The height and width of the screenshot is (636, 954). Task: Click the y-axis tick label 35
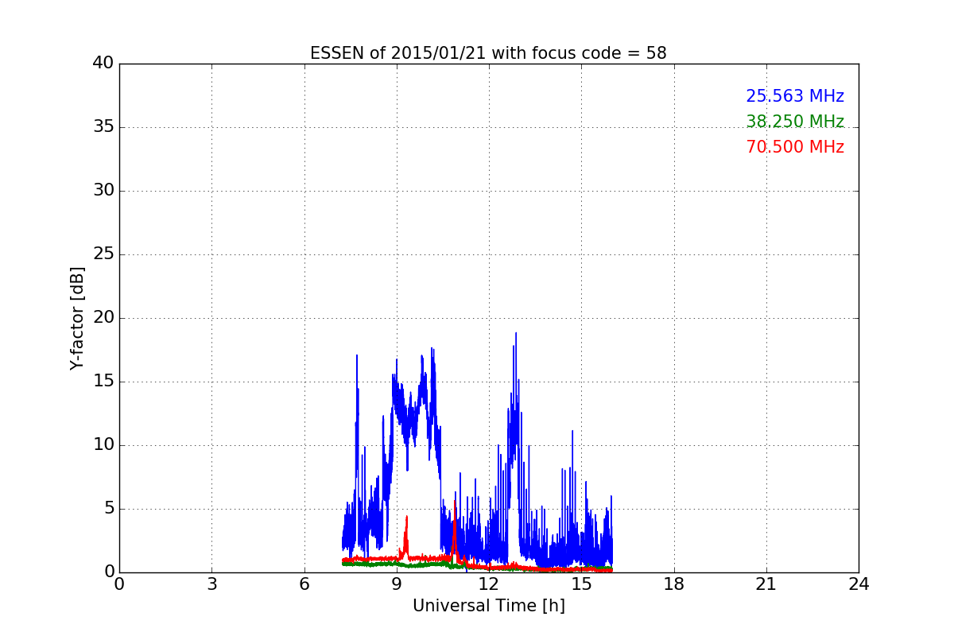103,127
